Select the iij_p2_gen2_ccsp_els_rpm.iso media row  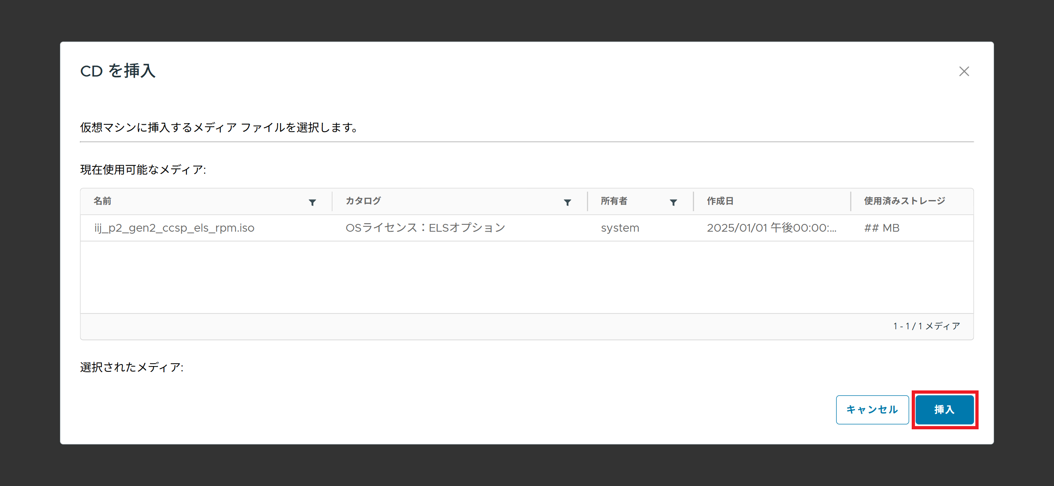[x=174, y=228]
